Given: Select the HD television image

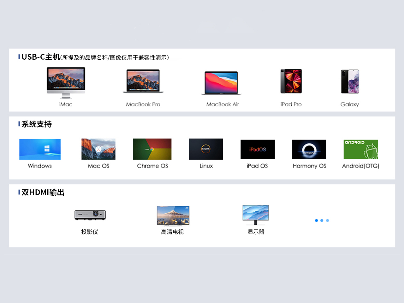Looking at the screenshot, I should click(173, 216).
